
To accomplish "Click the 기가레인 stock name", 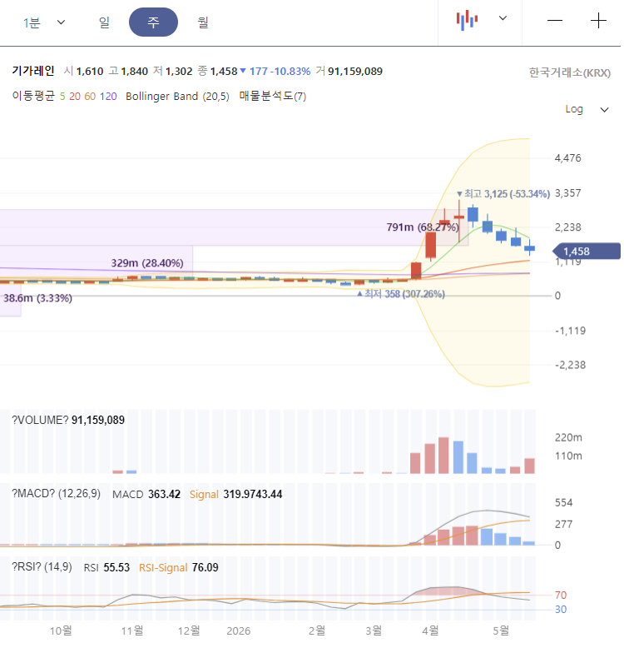I will 33,71.
